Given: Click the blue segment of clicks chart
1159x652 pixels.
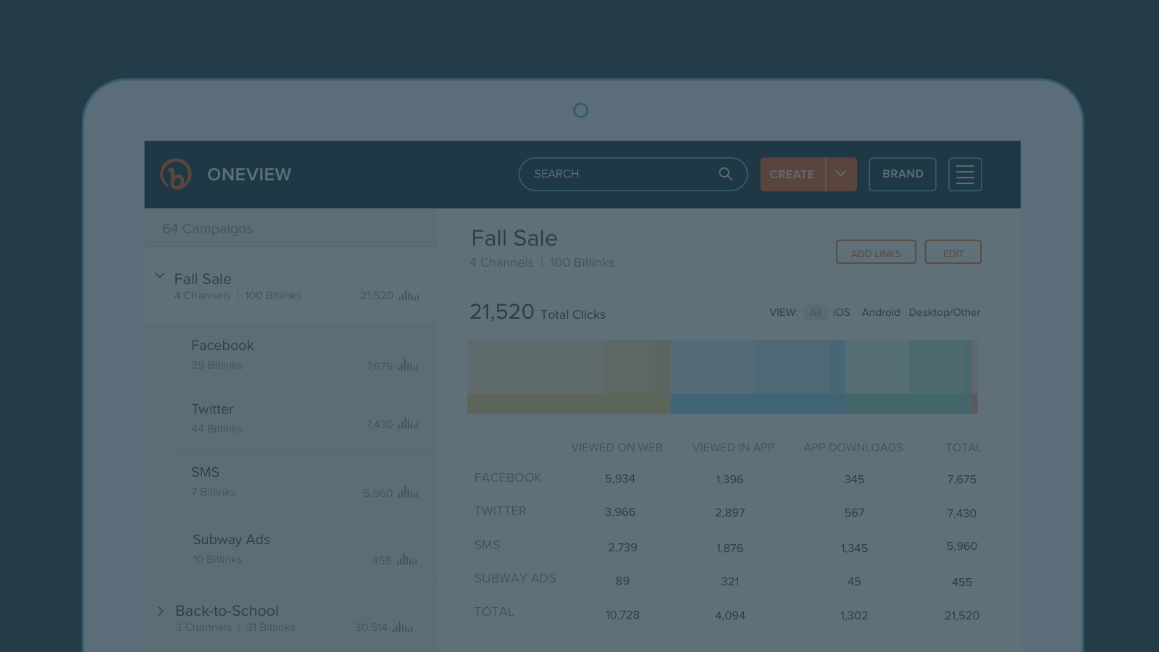Looking at the screenshot, I should (757, 404).
